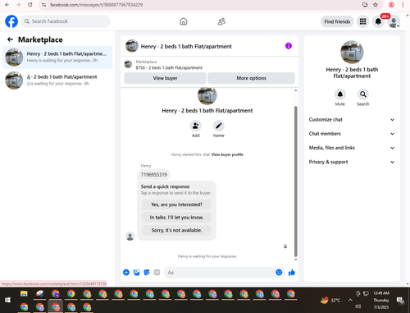Open the Friends icon in top navigation

coord(221,21)
